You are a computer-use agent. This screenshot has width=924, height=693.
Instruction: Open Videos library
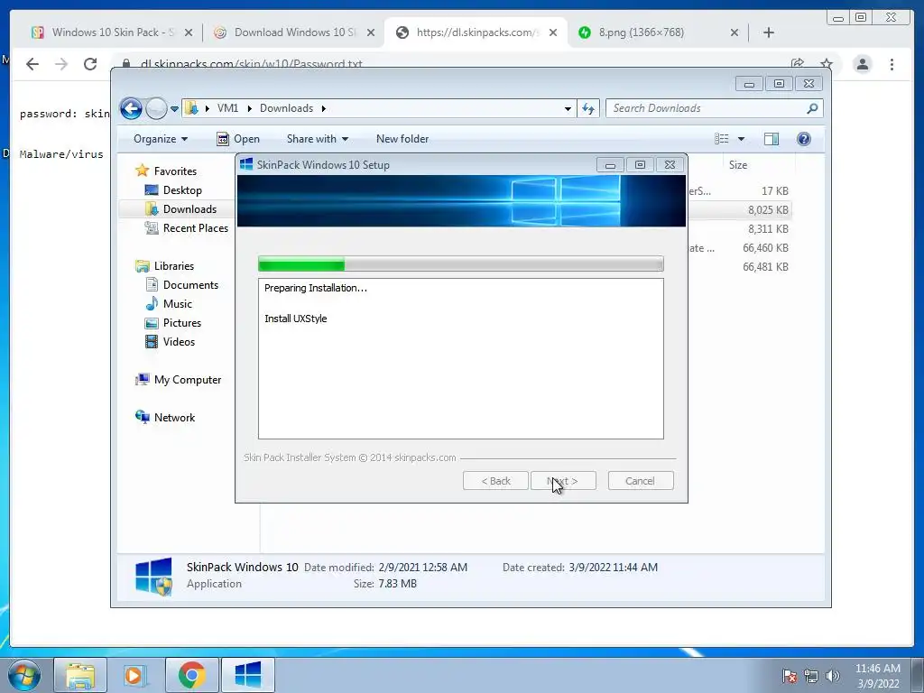[x=179, y=342]
